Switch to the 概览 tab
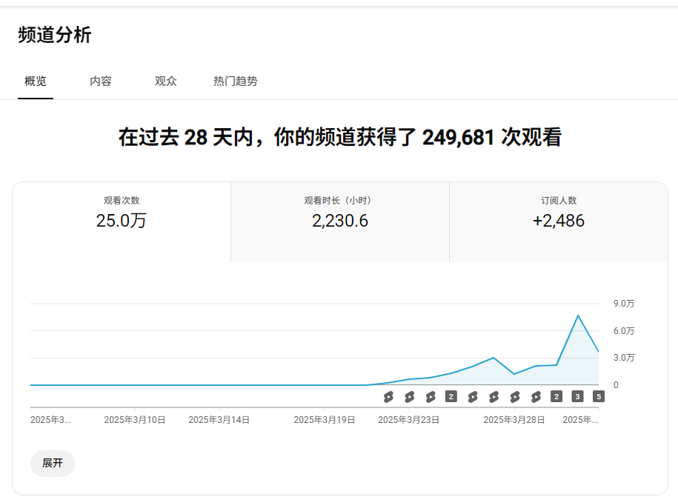 [36, 81]
